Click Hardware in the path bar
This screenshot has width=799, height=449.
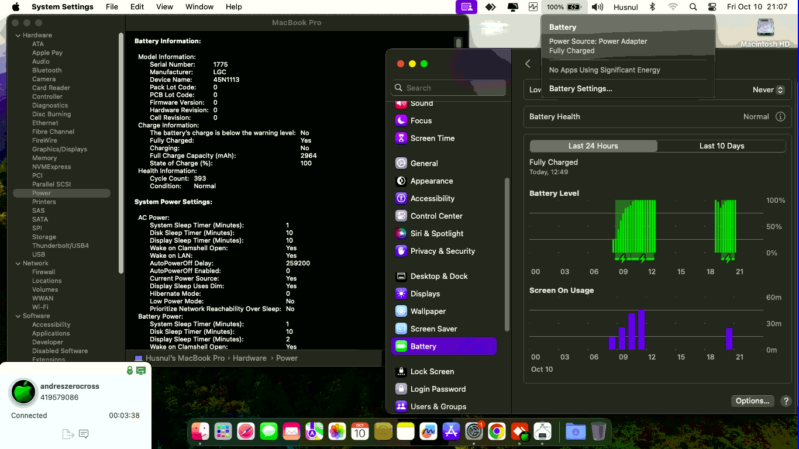coord(250,358)
